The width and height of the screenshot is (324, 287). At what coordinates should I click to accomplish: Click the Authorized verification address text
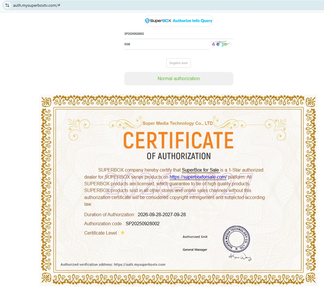pyautogui.click(x=113, y=265)
